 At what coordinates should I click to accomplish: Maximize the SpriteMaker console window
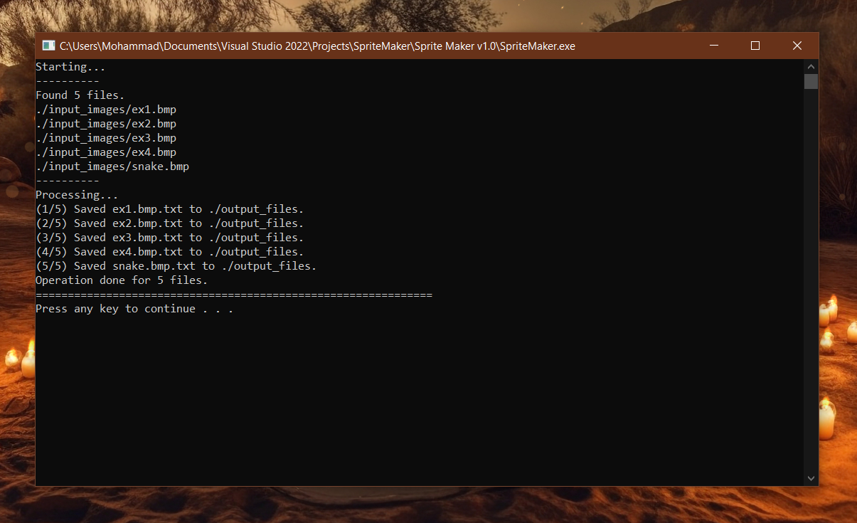tap(755, 46)
